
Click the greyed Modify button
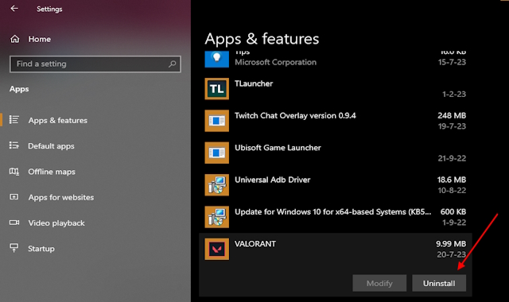pos(379,283)
